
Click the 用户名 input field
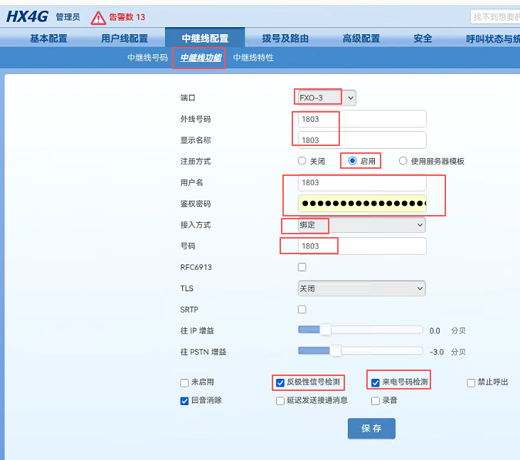click(x=362, y=182)
